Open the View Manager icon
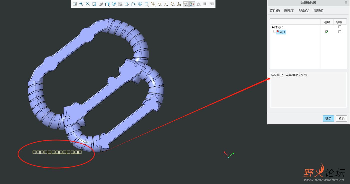Image resolution: width=350 pixels, height=184 pixels. (114, 4)
